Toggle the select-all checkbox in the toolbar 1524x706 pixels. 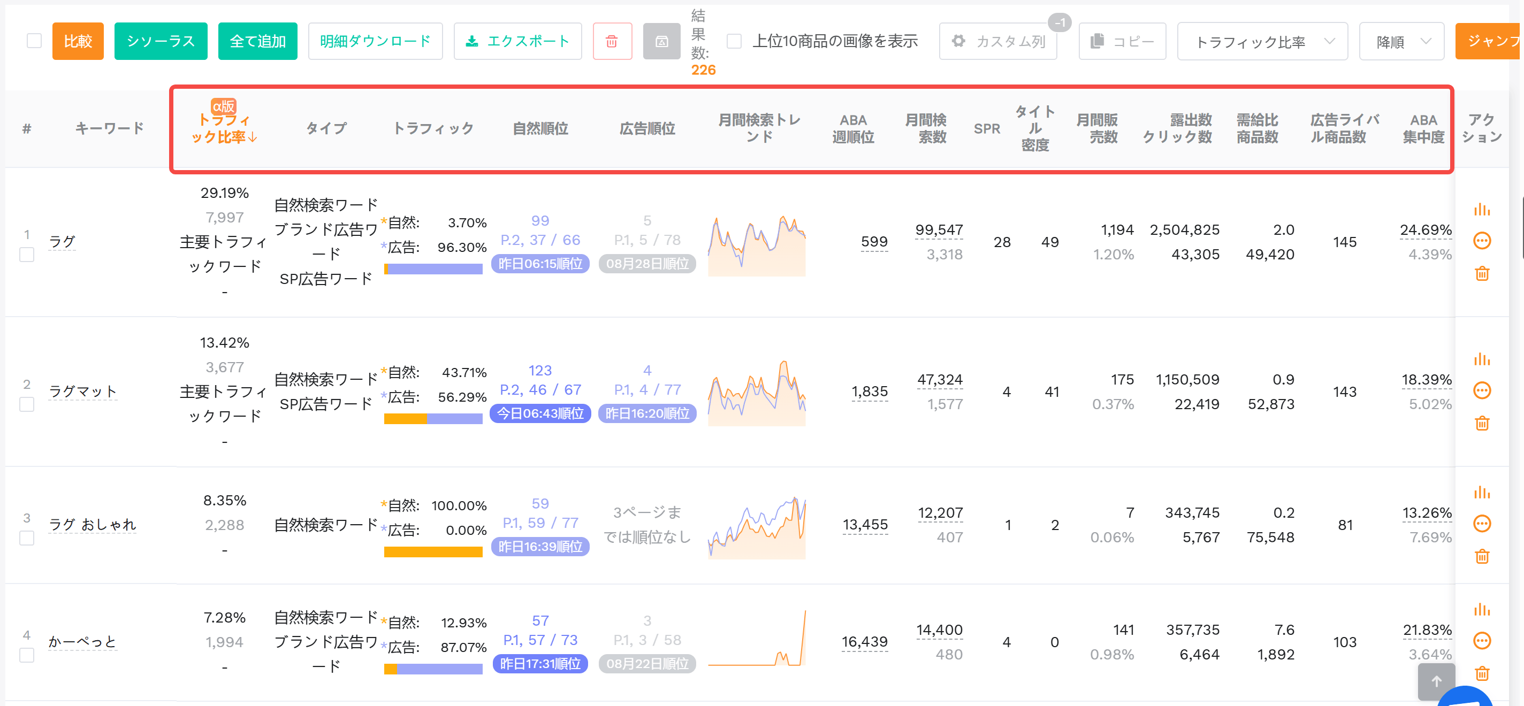pyautogui.click(x=34, y=41)
